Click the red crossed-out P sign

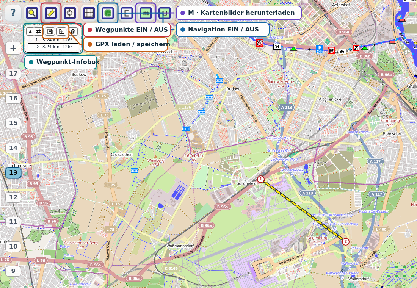[331, 50]
